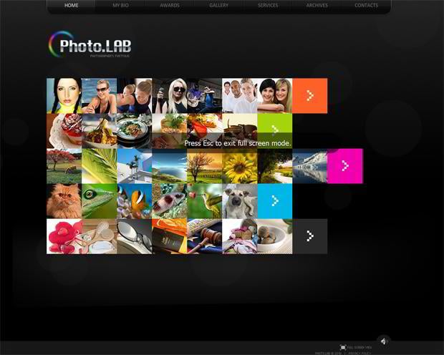This screenshot has height=355, width=444.
Task: Click the orange arrow tile in first row
Action: click(x=310, y=96)
